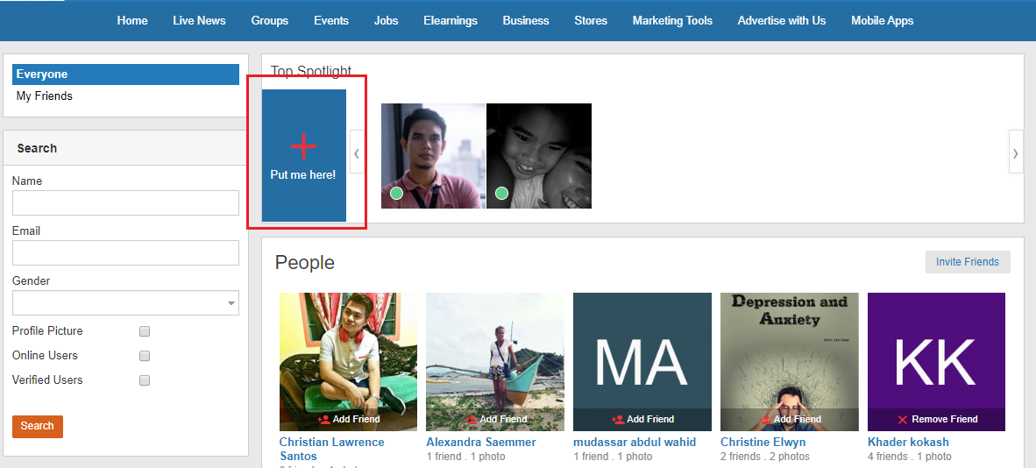Click the right arrow in Top Spotlight
This screenshot has width=1036, height=468.
point(1015,153)
